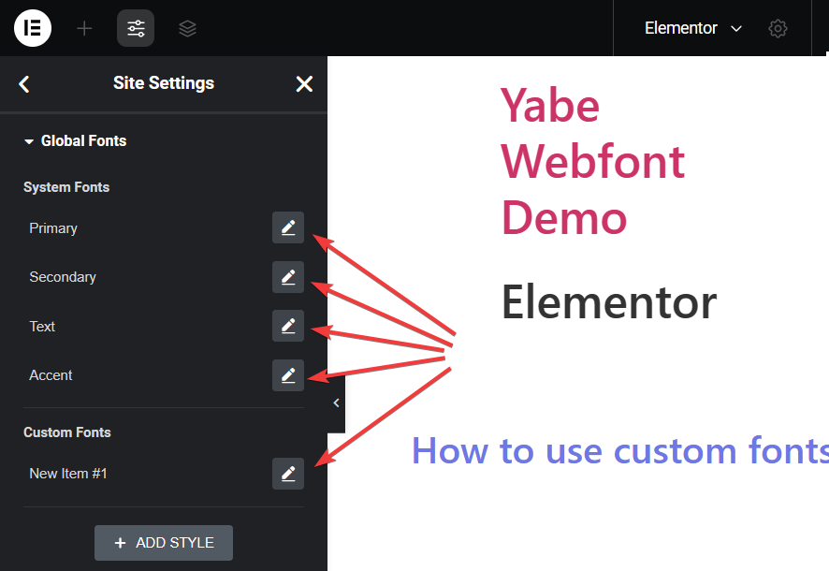
Task: Toggle the Site Settings sliders icon
Action: coord(136,28)
